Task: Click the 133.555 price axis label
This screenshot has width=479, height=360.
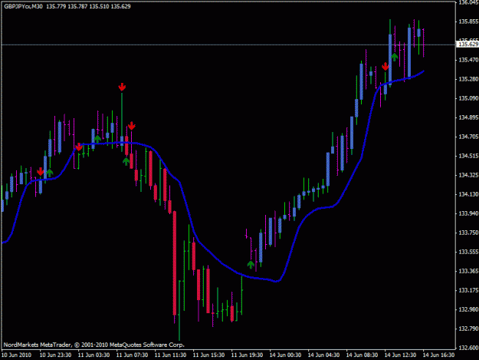Action: coord(468,252)
